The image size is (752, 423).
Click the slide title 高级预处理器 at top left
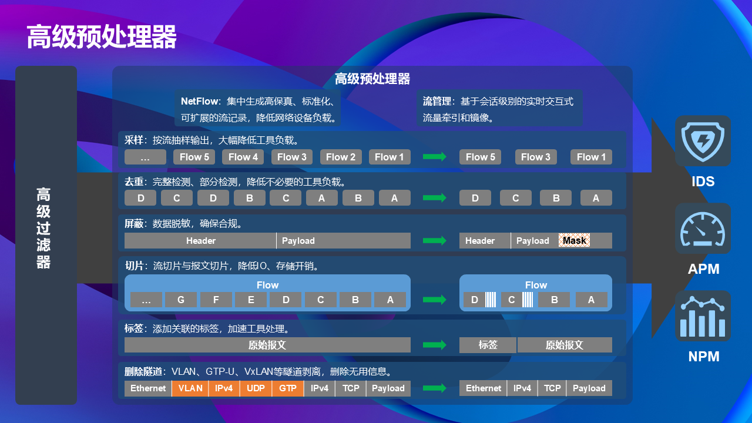[x=101, y=37]
